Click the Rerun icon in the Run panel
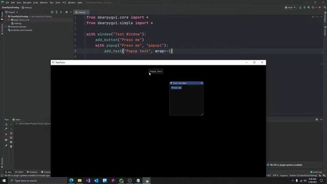The width and height of the screenshot is (327, 184). [6, 124]
